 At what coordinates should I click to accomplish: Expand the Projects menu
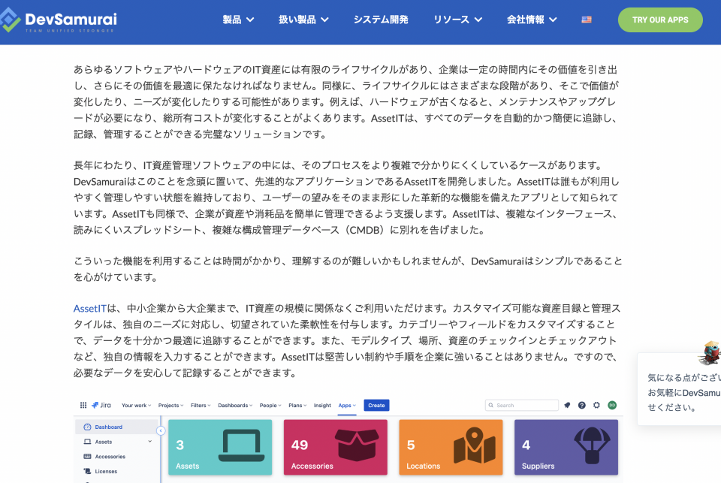click(170, 406)
